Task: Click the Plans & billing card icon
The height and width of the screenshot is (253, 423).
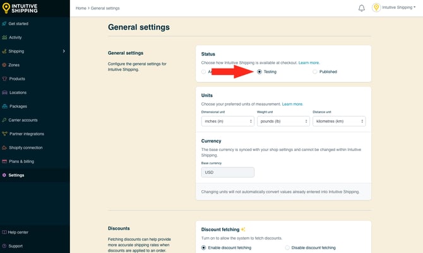Action: [x=4, y=161]
